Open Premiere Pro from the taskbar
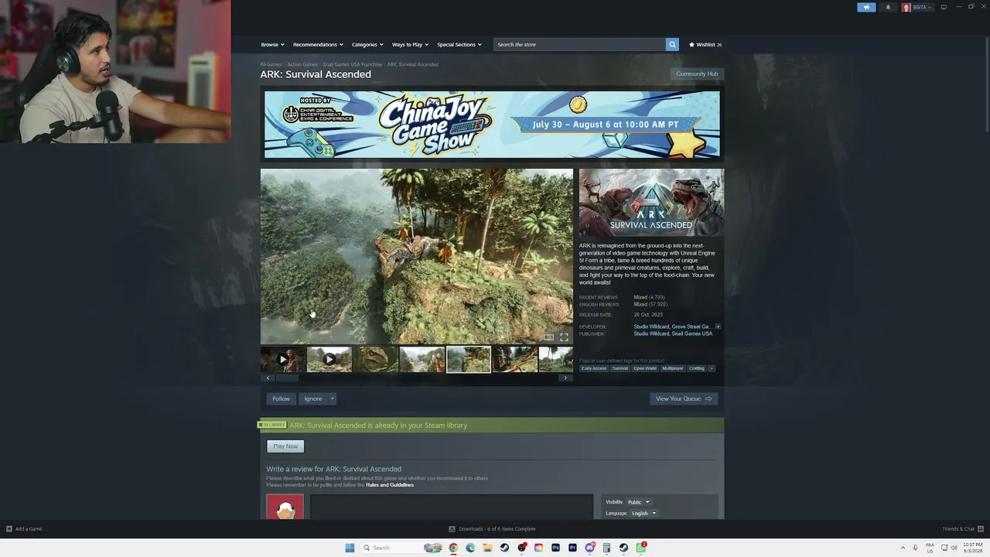The image size is (990, 557). (x=572, y=548)
